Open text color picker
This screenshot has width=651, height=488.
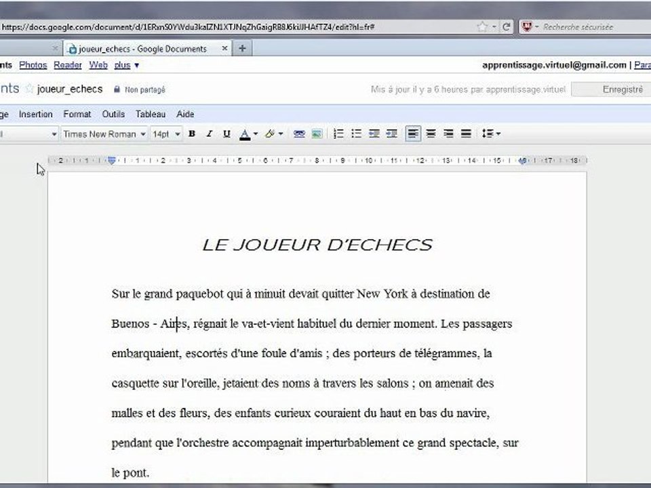[x=245, y=134]
